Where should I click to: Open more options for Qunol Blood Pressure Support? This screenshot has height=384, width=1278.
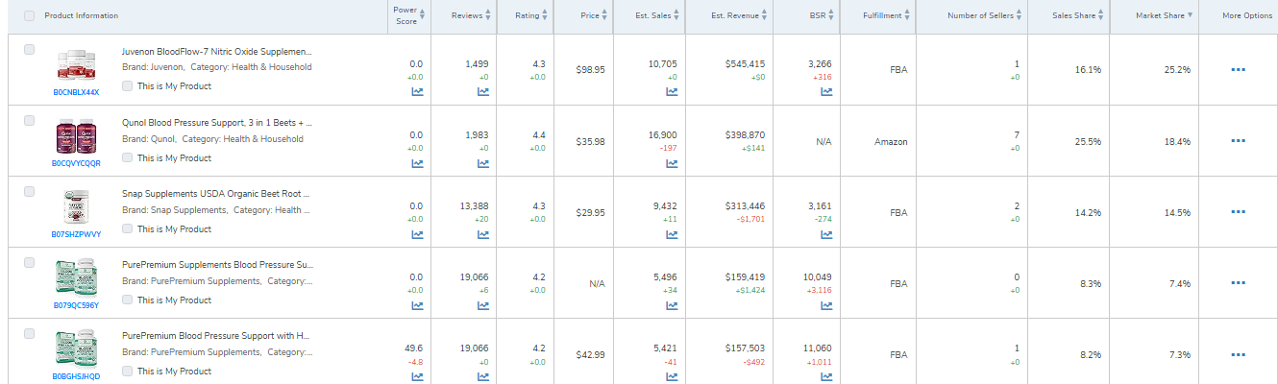(x=1238, y=141)
